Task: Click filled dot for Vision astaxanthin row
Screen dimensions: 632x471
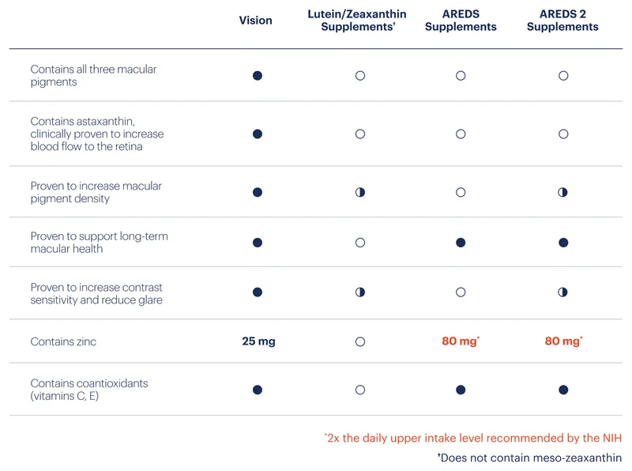Action: 258,134
